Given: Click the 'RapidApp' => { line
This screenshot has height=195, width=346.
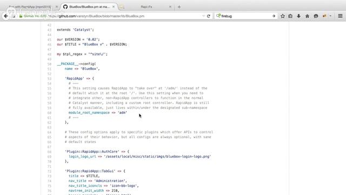Looking at the screenshot, I should 79,78.
